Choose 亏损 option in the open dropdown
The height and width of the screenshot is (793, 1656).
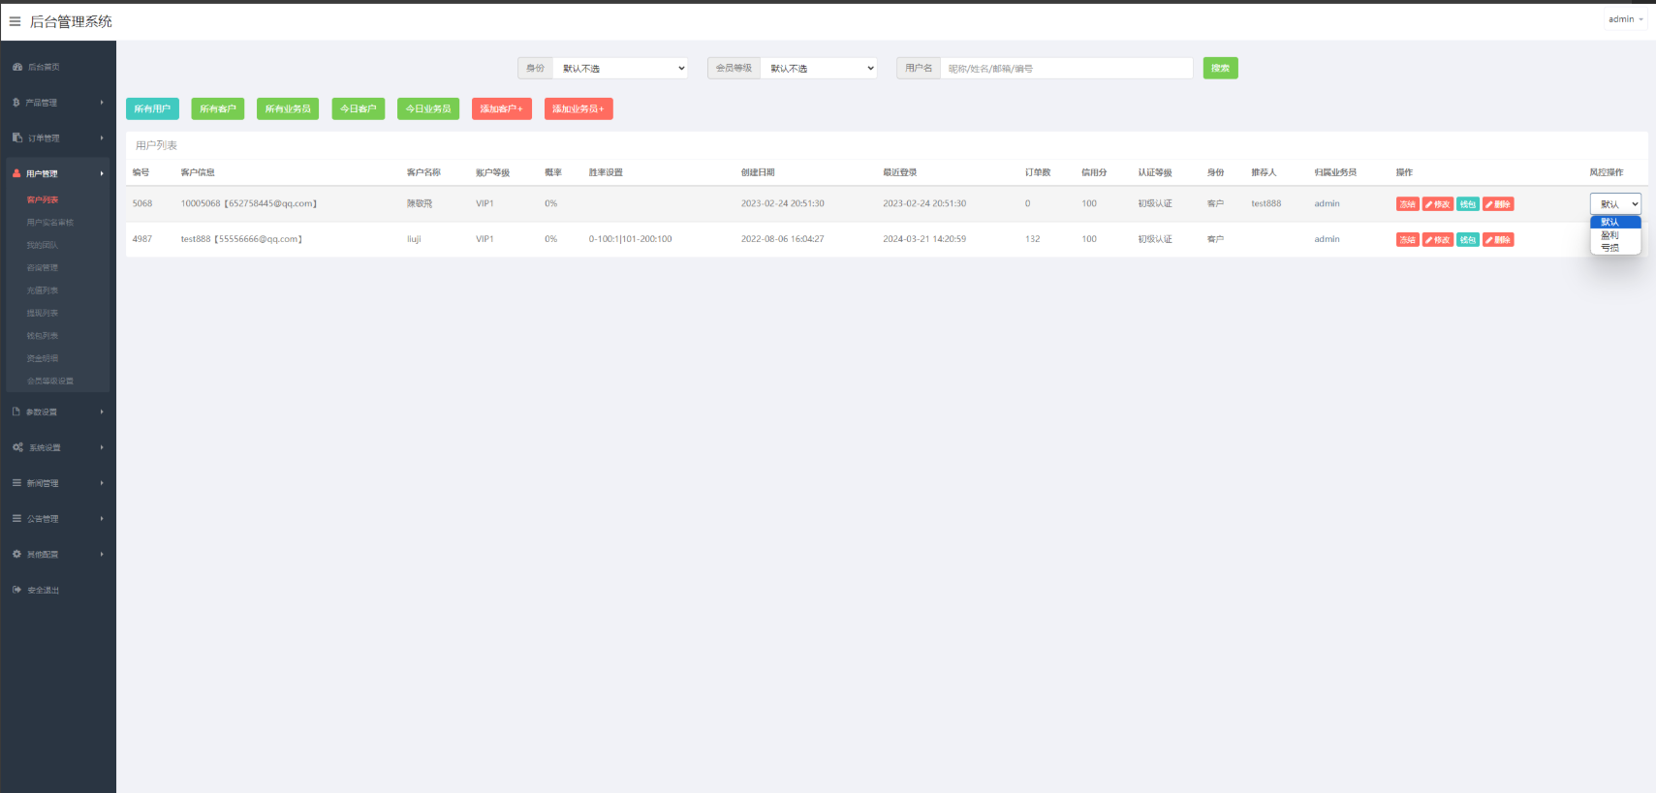[x=1610, y=248]
